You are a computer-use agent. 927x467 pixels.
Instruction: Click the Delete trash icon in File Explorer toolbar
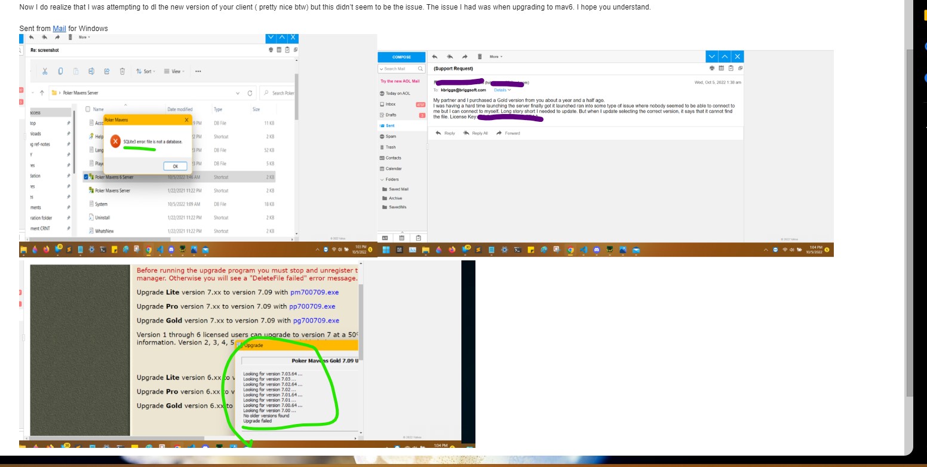(x=122, y=71)
